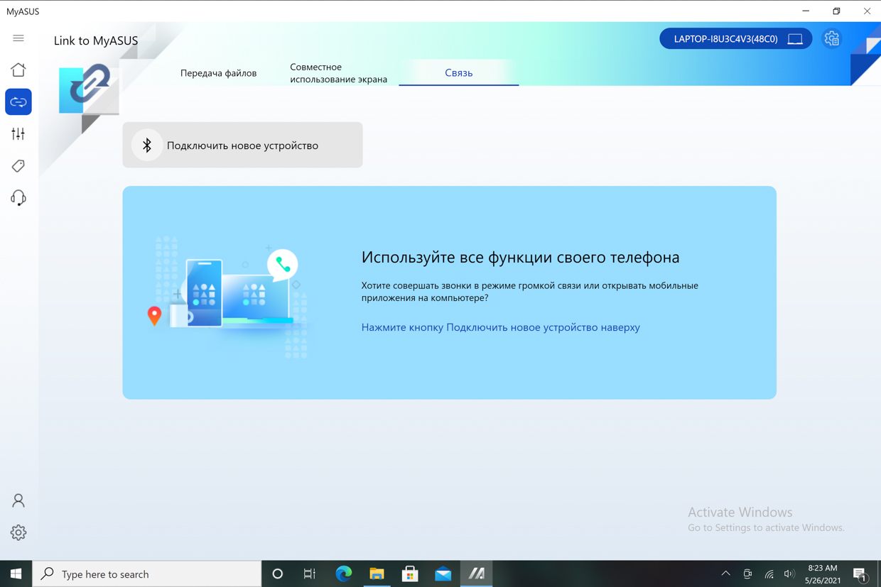The width and height of the screenshot is (881, 587).
Task: Open File Explorer from the taskbar
Action: point(377,574)
